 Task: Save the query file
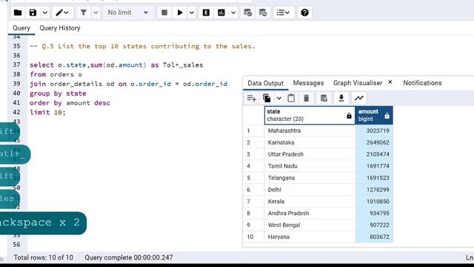click(33, 13)
